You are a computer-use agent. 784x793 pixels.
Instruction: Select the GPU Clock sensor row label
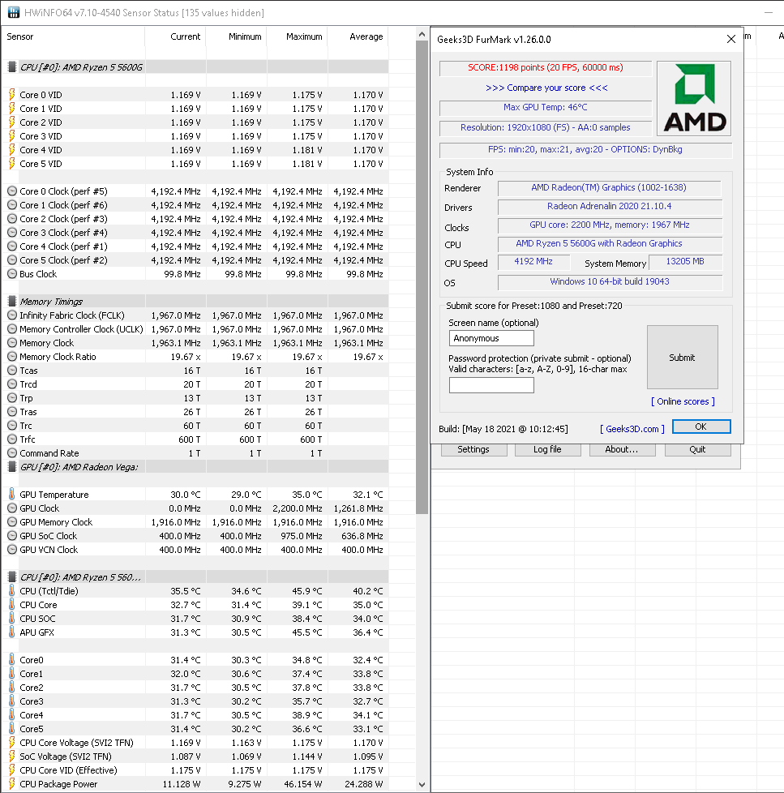[40, 508]
